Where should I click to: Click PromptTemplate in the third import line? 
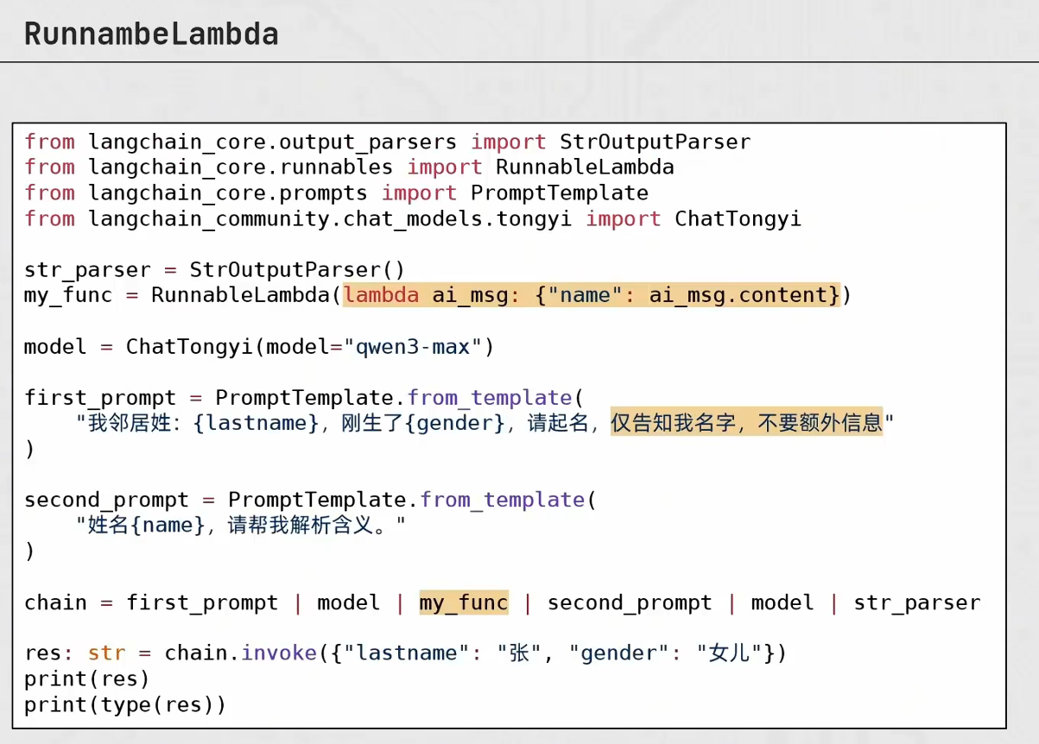(x=560, y=192)
